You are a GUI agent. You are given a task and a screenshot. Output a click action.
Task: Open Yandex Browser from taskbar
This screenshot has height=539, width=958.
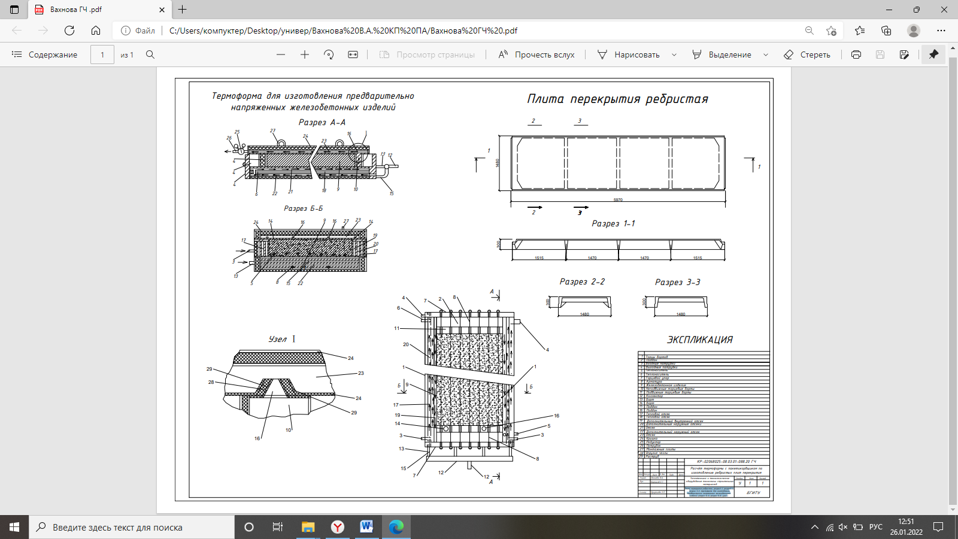(338, 527)
